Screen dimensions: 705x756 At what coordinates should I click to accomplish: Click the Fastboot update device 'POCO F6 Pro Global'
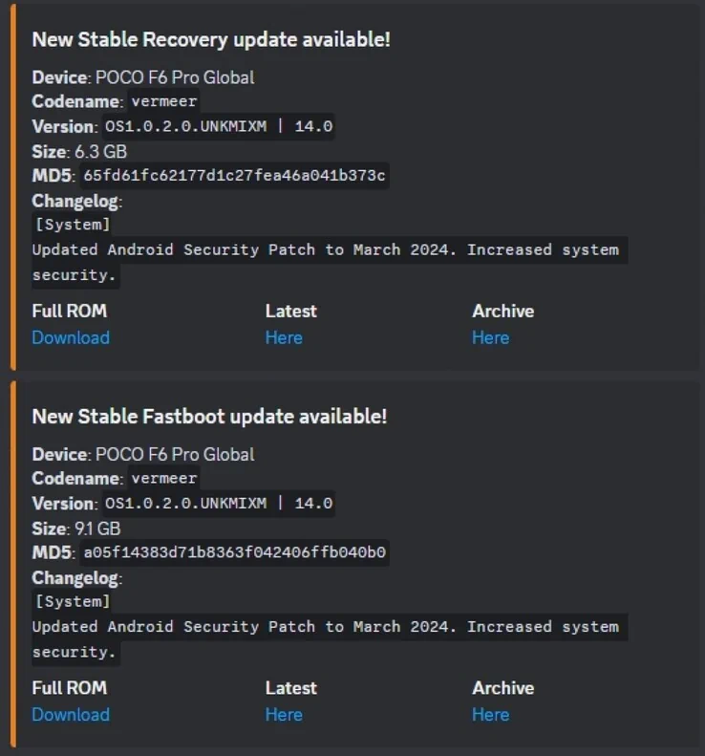coord(175,455)
